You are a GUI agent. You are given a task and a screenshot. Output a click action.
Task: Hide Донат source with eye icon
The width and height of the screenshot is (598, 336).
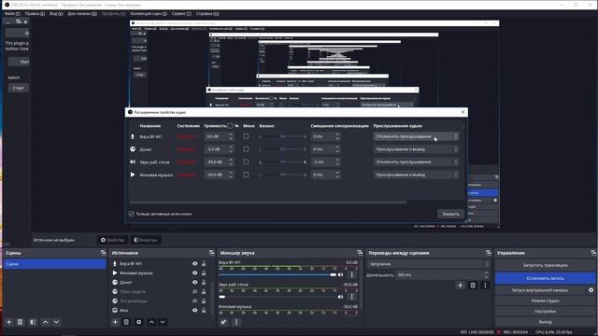[195, 282]
